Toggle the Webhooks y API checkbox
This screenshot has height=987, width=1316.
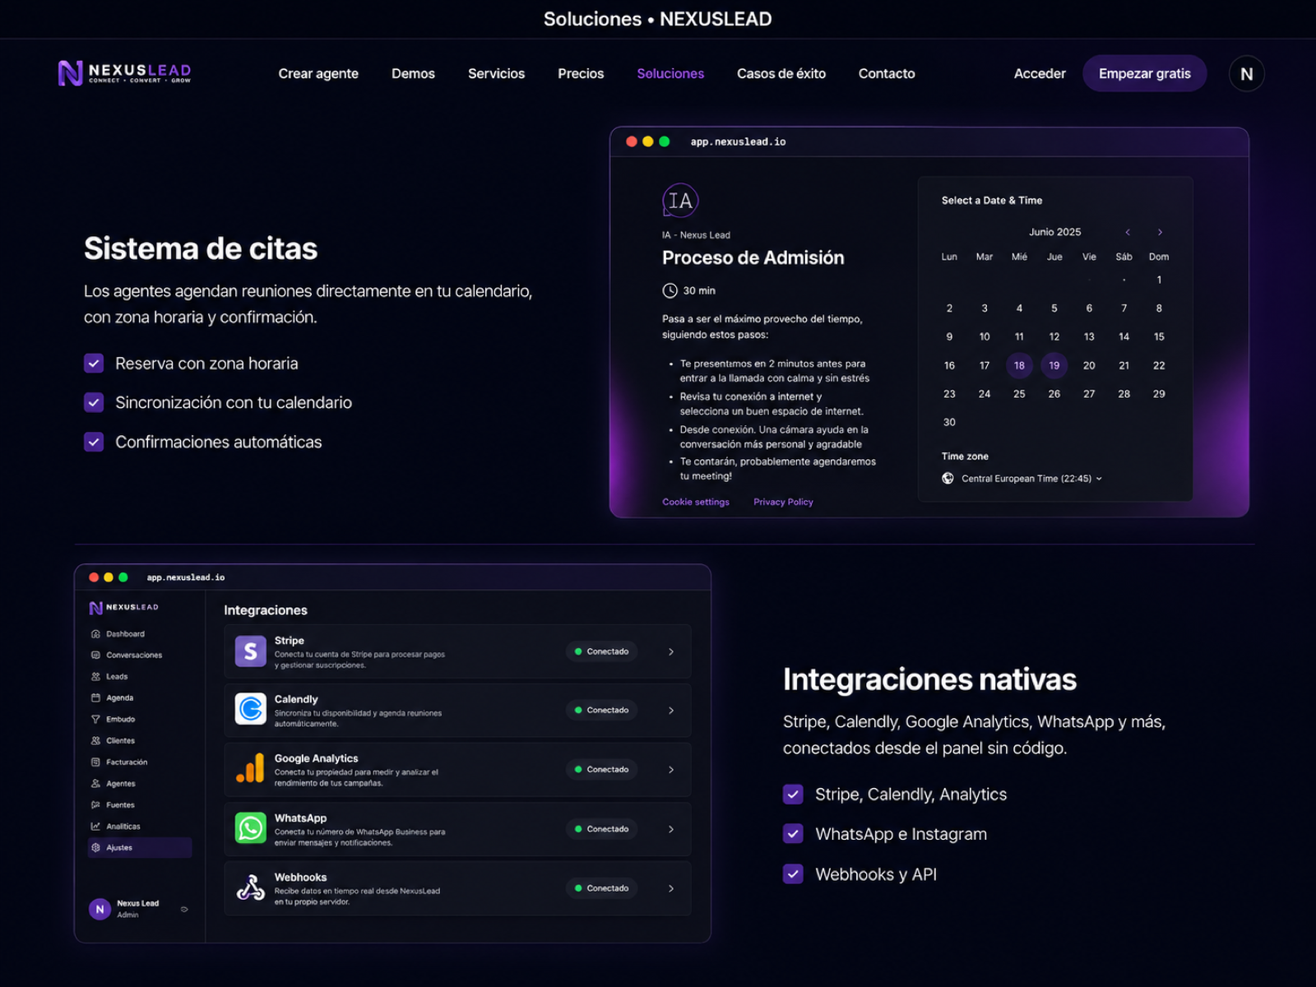pos(793,873)
